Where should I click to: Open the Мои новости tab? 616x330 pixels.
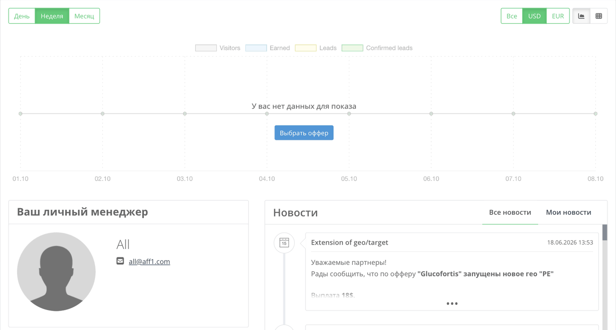[568, 213]
